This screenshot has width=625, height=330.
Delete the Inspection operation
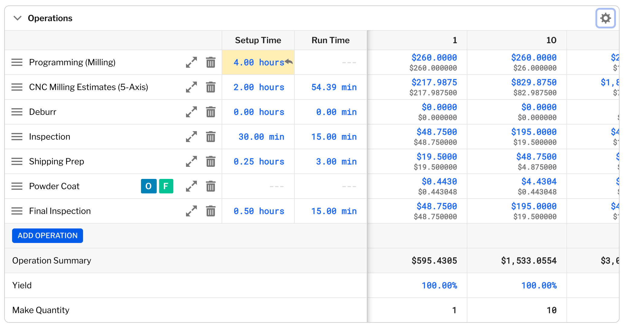click(210, 137)
